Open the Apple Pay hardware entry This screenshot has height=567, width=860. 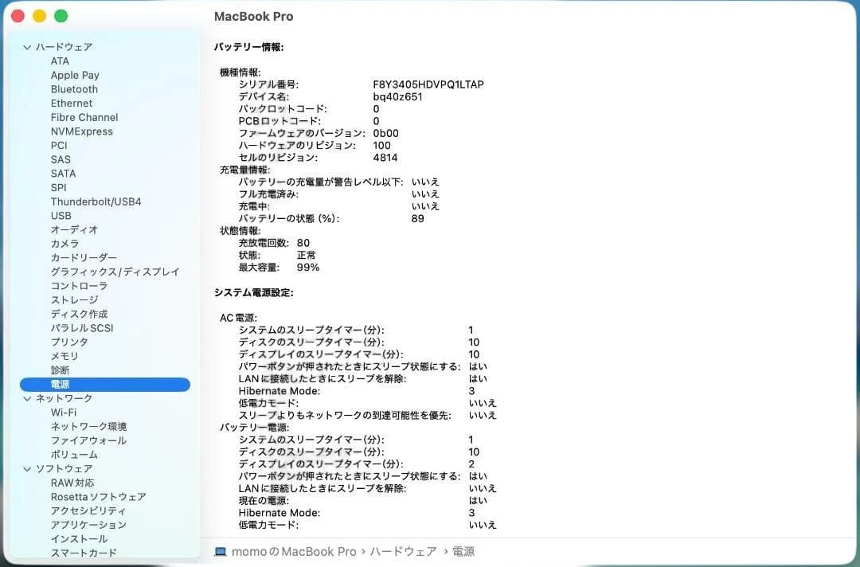coord(75,75)
